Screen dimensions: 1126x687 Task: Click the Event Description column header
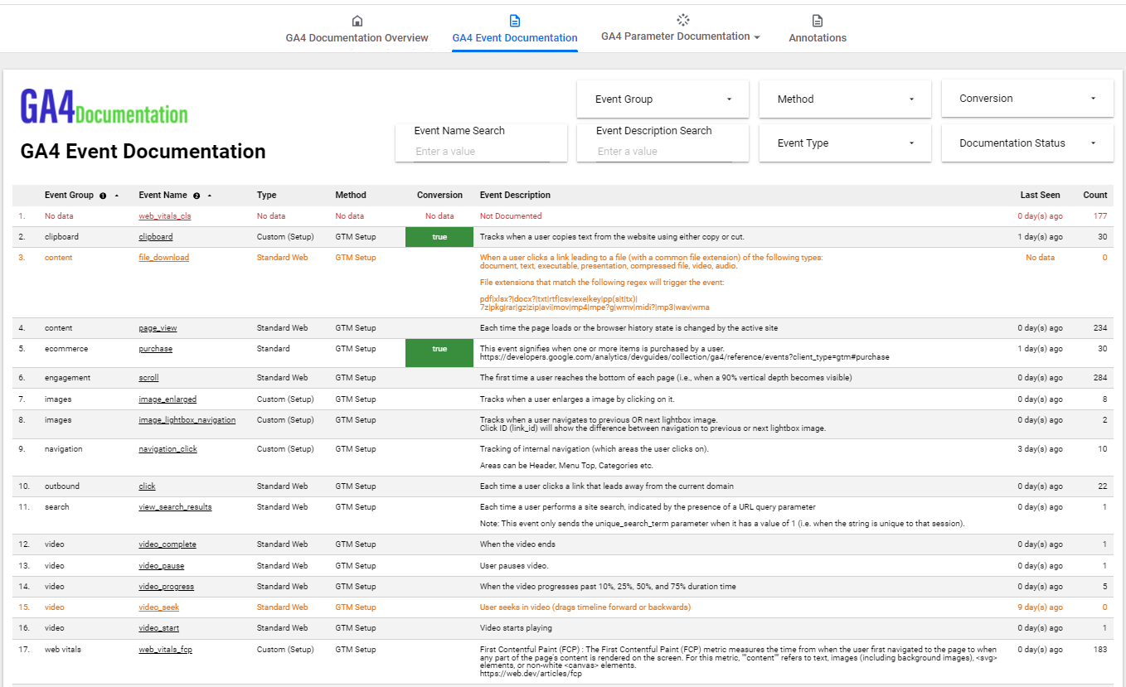(515, 196)
